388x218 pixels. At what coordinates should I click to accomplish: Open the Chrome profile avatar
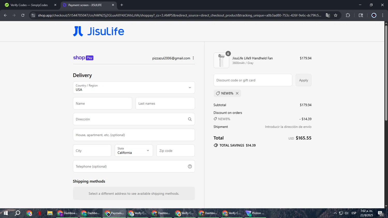coord(374,15)
